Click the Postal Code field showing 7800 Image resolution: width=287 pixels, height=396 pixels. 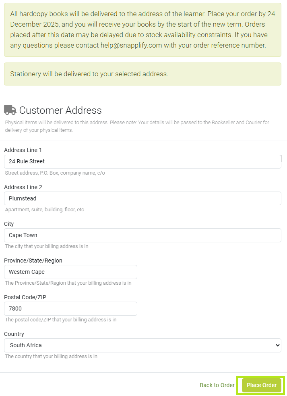click(x=70, y=308)
